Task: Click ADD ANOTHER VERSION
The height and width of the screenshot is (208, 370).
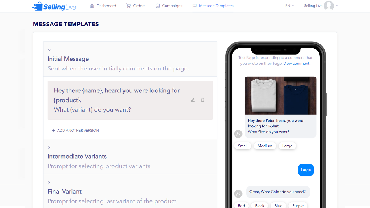Action: point(75,130)
